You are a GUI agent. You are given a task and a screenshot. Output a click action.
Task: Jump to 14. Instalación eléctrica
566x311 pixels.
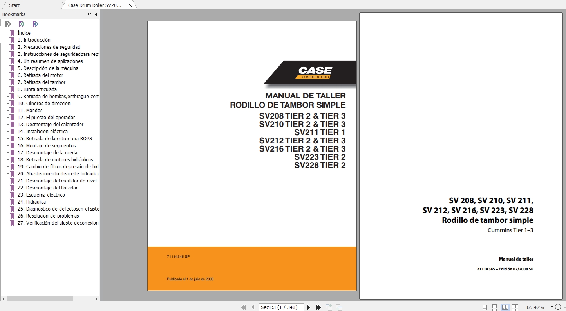point(43,132)
